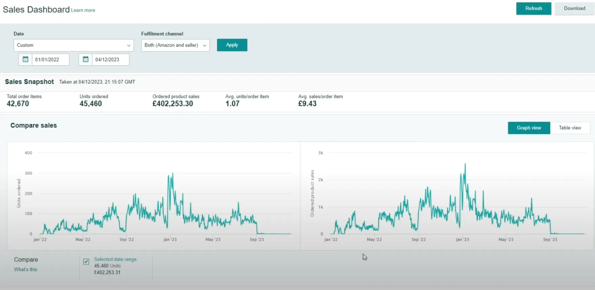This screenshot has width=595, height=290.
Task: Click the Jan '23 peak on units chart
Action: pyautogui.click(x=173, y=174)
